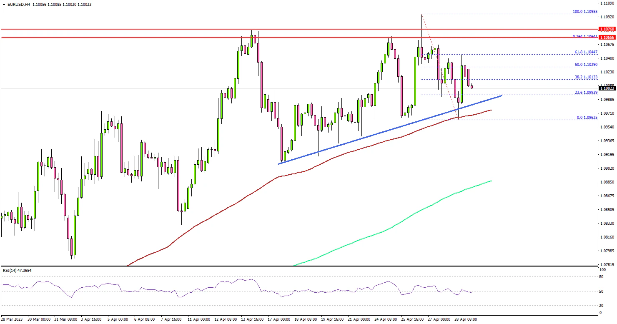Click the red 1.10656 price tag
The image size is (617, 324).
point(607,38)
